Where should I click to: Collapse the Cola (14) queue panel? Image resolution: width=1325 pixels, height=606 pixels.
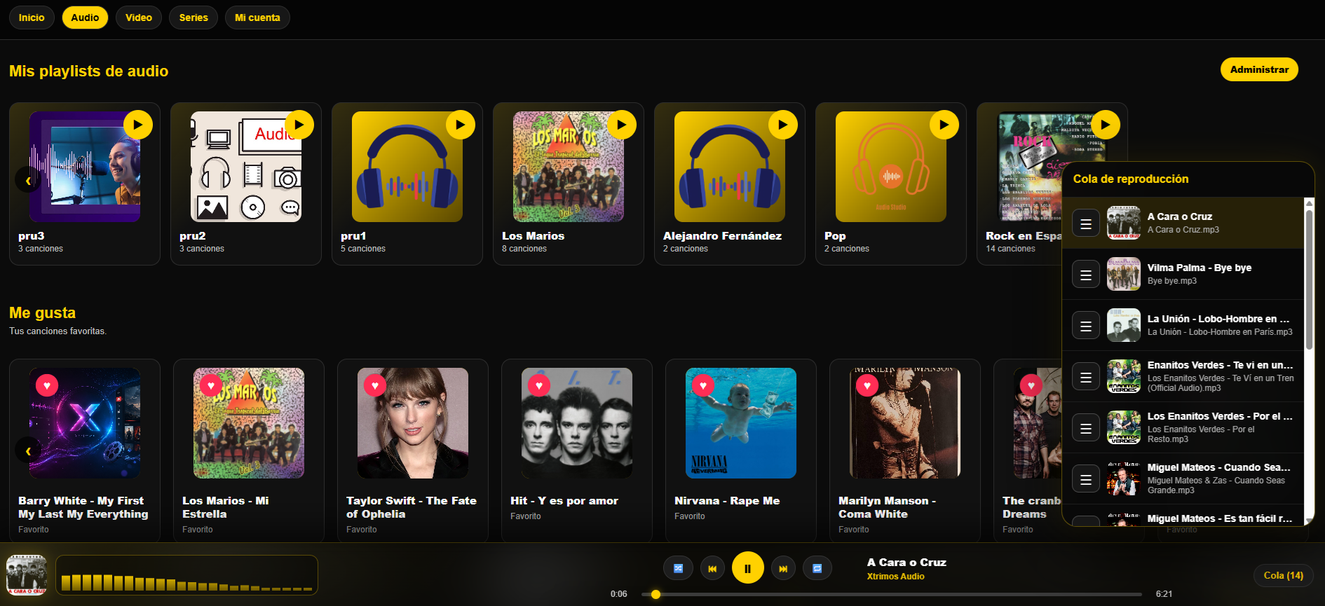click(1283, 575)
